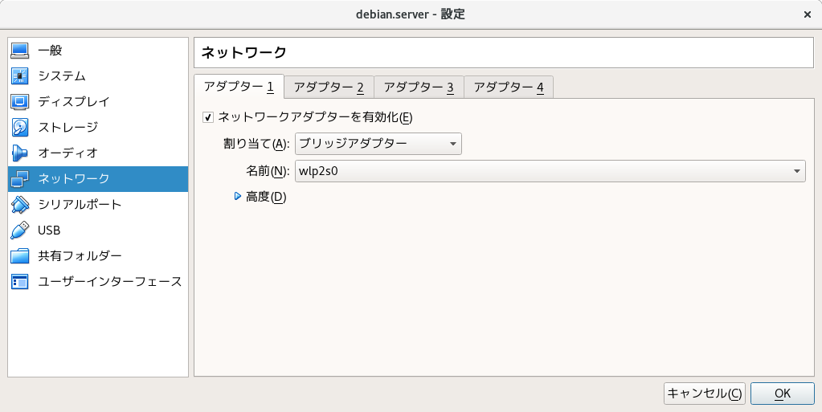
Task: Click the ストレージ disk icon
Action: click(20, 128)
